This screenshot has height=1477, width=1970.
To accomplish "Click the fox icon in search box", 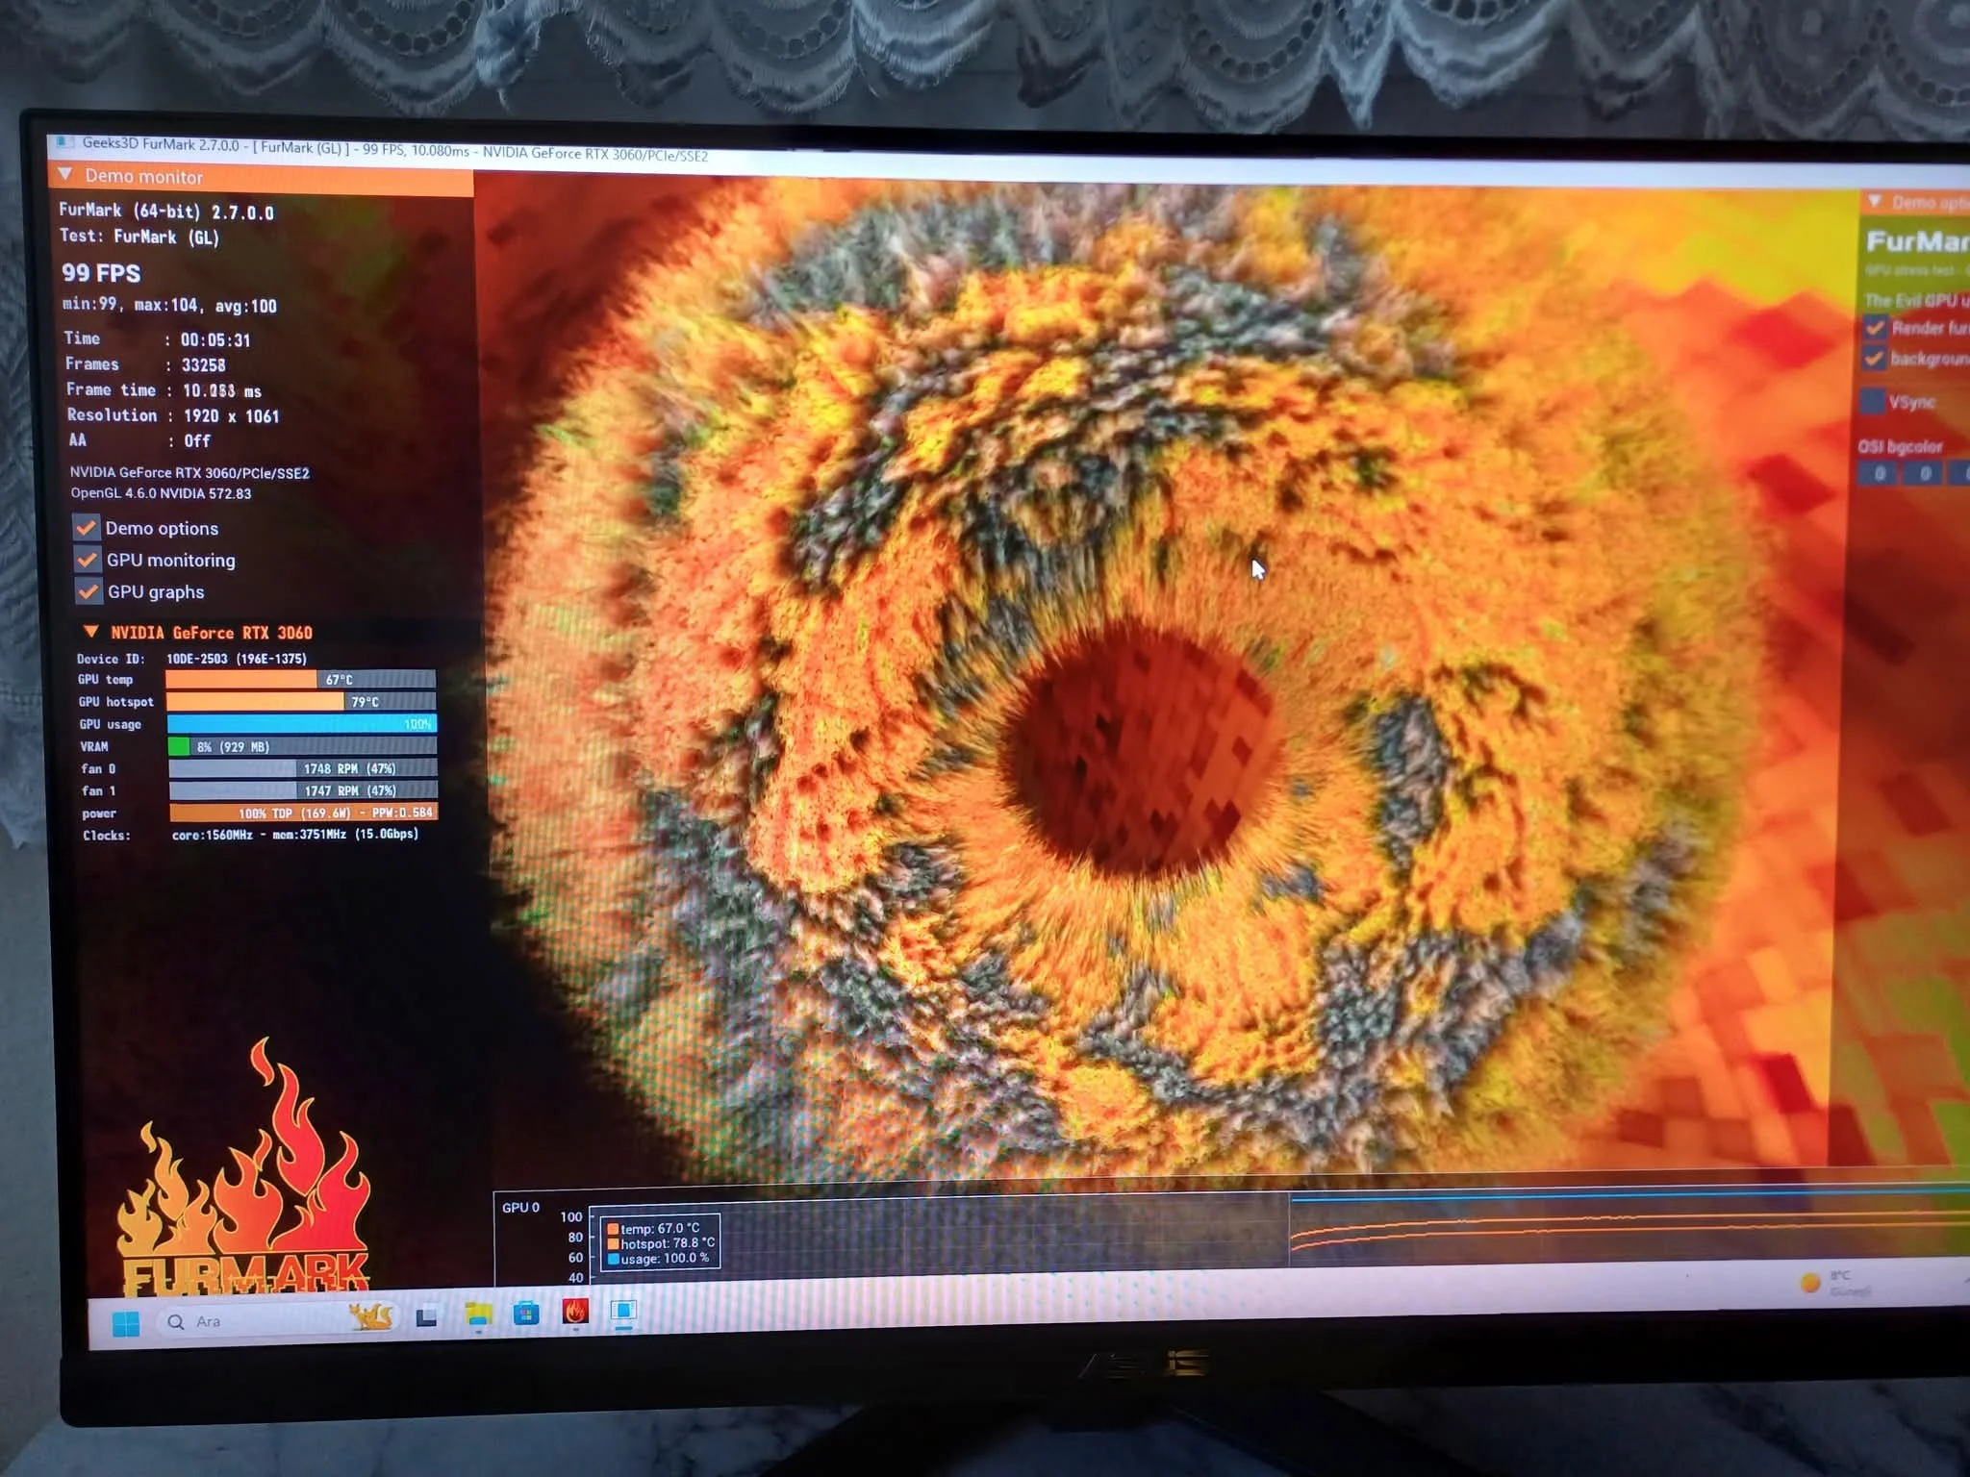I will coord(370,1316).
